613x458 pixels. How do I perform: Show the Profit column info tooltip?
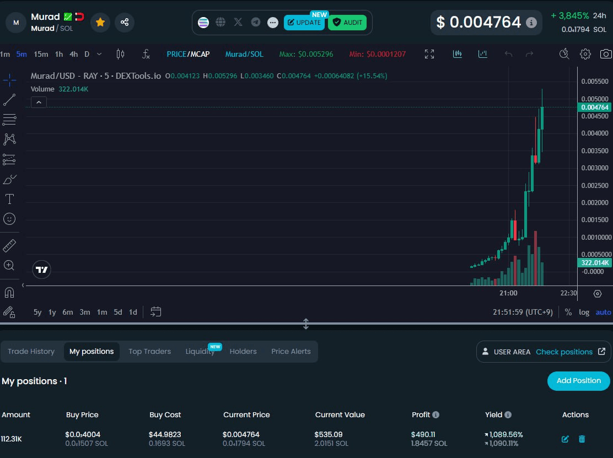436,414
